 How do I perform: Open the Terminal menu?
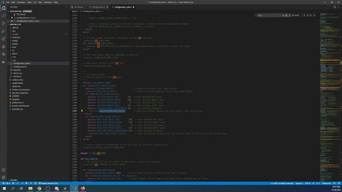(48, 2)
